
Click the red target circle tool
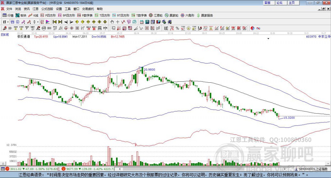click(66, 28)
